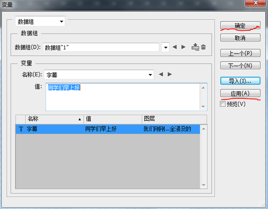This screenshot has width=268, height=209.
Task: Close the 变量 dialog window
Action: (255, 3)
